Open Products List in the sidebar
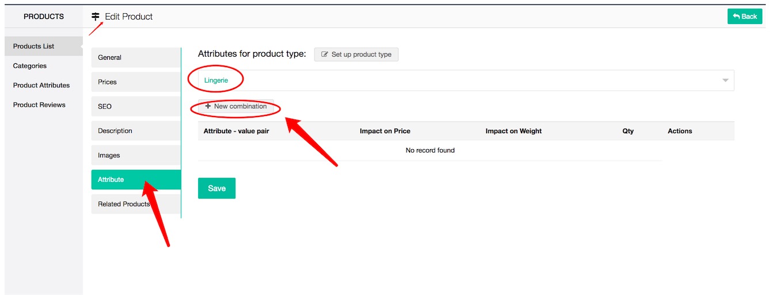Viewport: 771px width, 295px height. (34, 46)
